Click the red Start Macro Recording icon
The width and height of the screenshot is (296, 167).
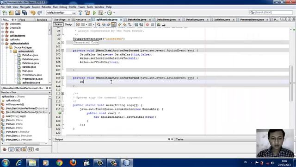click(148, 25)
